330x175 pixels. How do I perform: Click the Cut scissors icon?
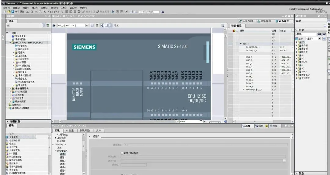(x=32, y=12)
